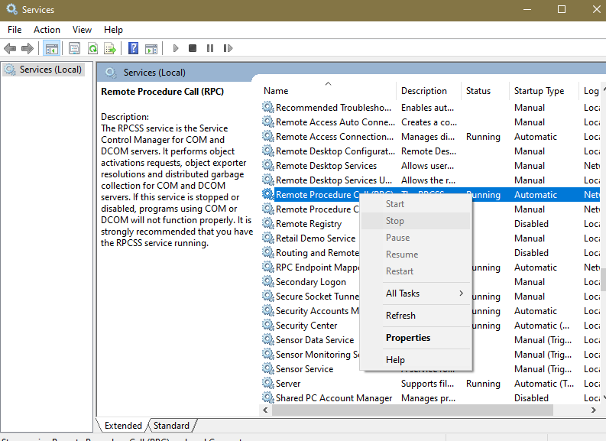
Task: Click the Services gear icon in title bar
Action: (x=11, y=9)
